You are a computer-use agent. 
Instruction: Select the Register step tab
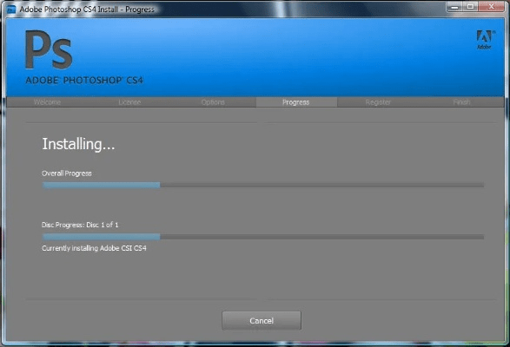[x=378, y=102]
